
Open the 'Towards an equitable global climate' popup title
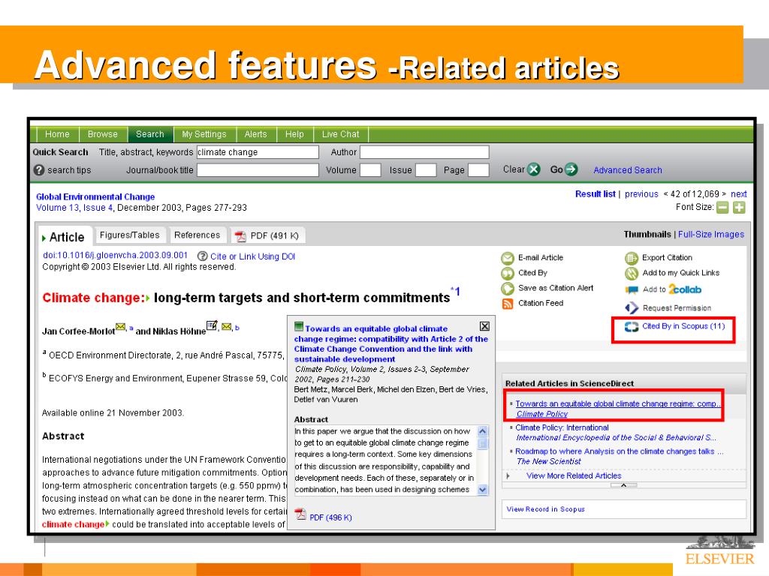coord(391,343)
